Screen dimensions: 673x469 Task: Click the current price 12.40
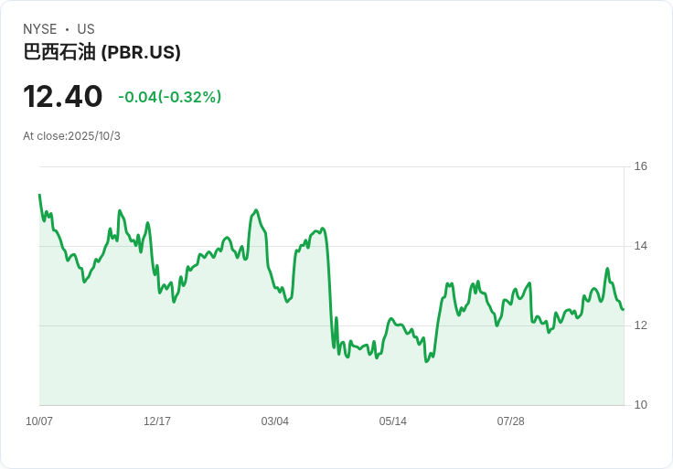click(x=62, y=97)
